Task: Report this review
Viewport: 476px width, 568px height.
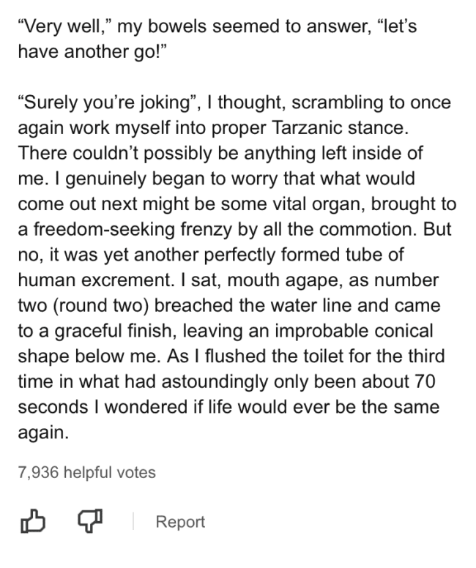Action: [180, 522]
